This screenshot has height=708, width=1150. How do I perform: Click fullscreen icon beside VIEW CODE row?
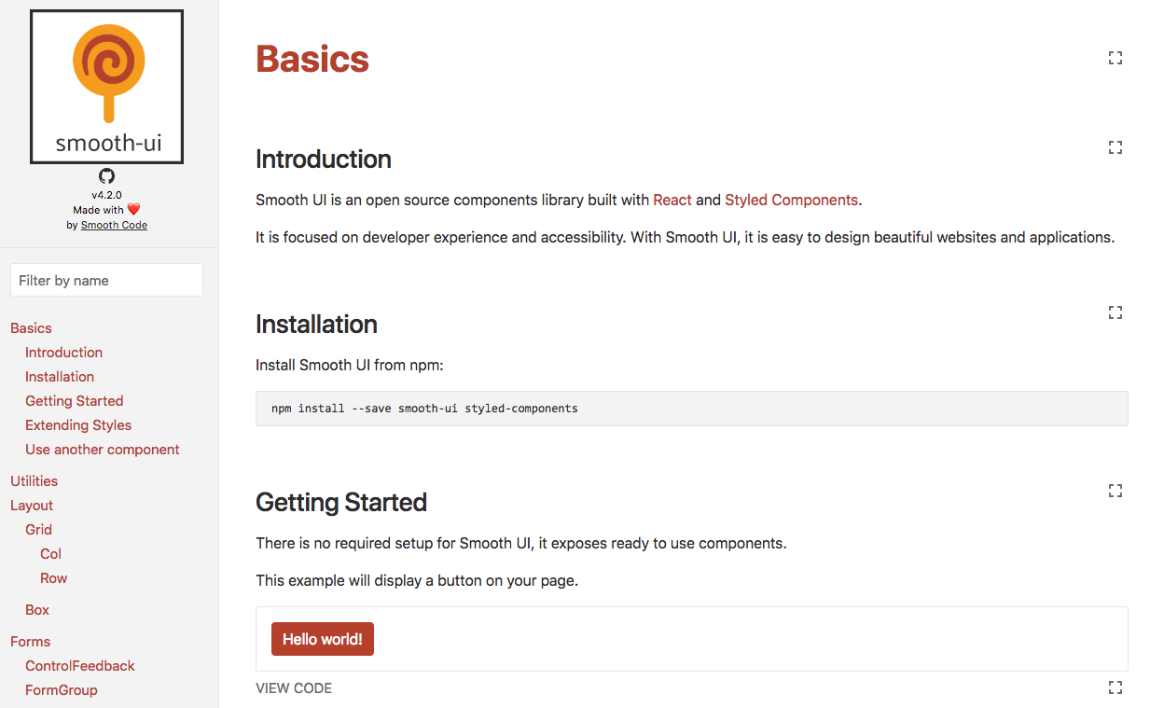[1115, 687]
